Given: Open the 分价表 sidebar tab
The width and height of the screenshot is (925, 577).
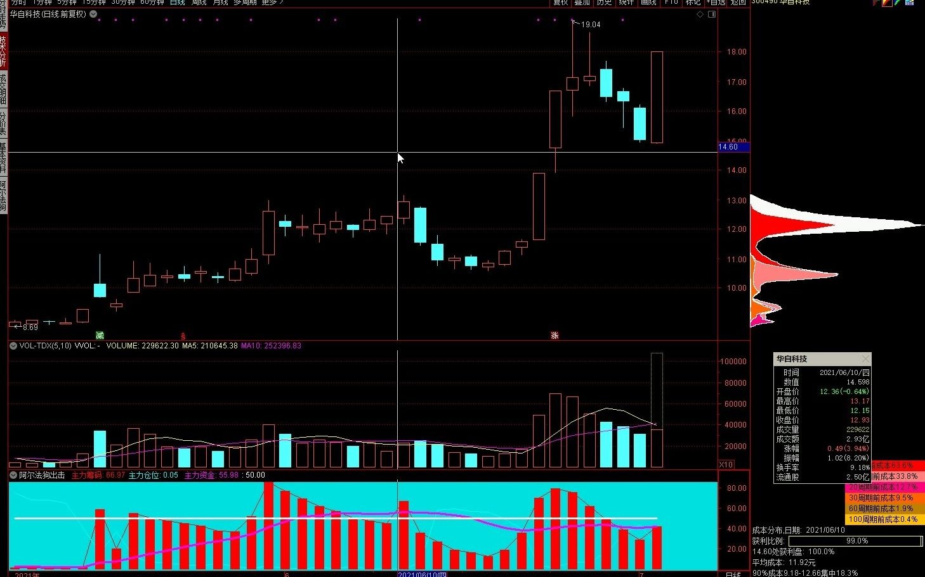Looking at the screenshot, I should (3, 124).
